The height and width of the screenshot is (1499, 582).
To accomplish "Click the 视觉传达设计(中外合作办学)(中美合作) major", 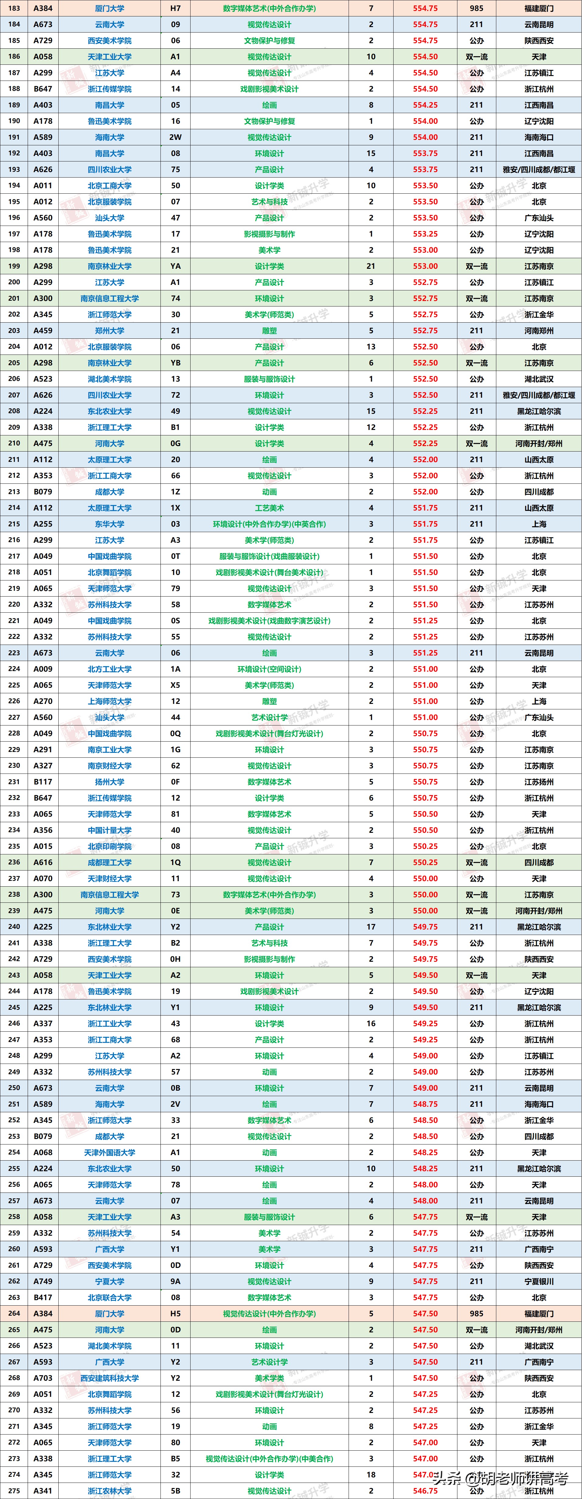I will tap(269, 1458).
